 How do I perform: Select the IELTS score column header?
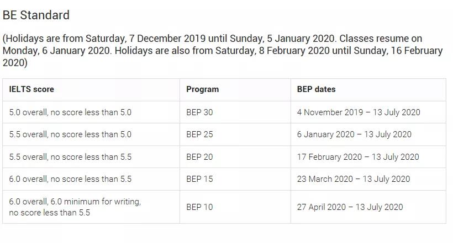pos(31,89)
